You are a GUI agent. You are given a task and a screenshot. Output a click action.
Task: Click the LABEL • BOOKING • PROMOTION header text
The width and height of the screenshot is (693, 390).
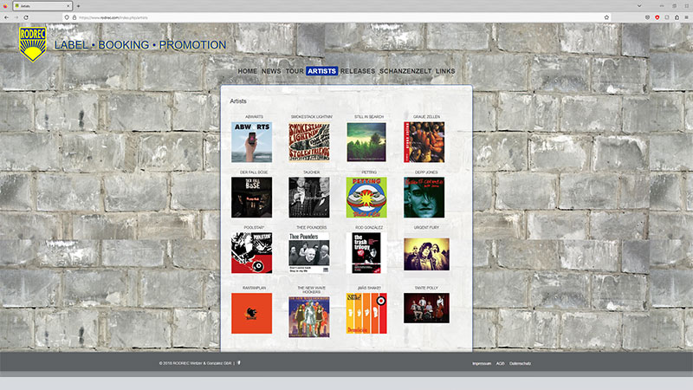140,45
